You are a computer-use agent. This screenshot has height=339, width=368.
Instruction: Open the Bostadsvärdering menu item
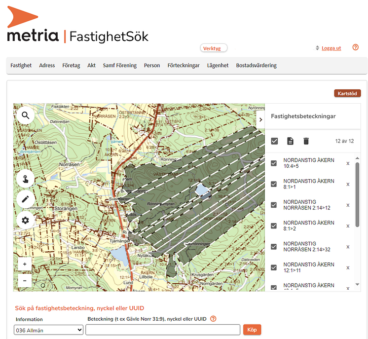point(256,65)
